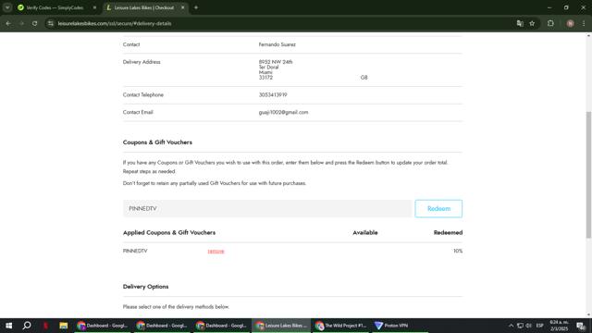Open network status tray icon
Viewport: 592px width, 333px height.
[520, 326]
